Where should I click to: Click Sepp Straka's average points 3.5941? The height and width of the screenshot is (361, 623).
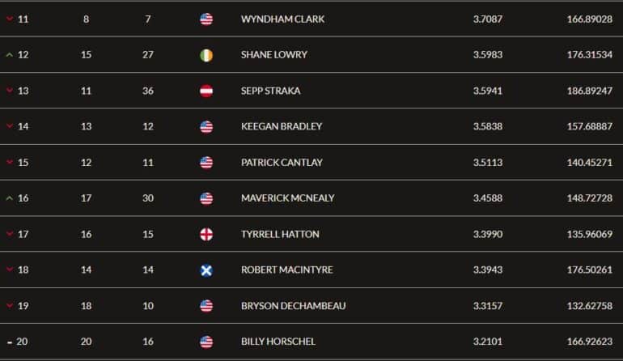pos(488,91)
